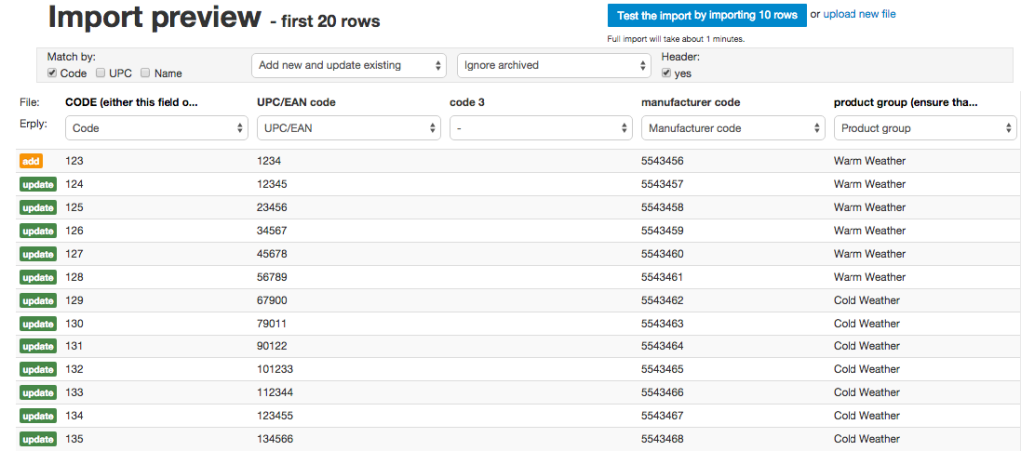This screenshot has width=1021, height=451.
Task: Select UPC value 34567
Action: click(x=272, y=231)
